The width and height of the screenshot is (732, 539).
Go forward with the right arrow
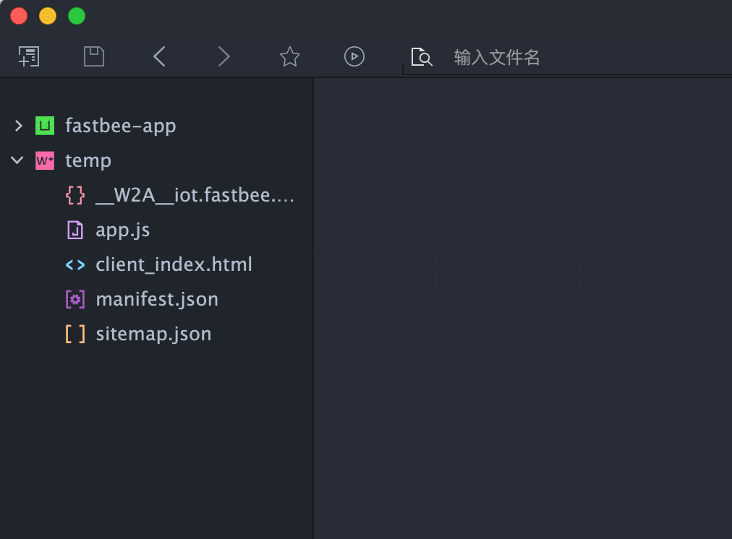[224, 57]
